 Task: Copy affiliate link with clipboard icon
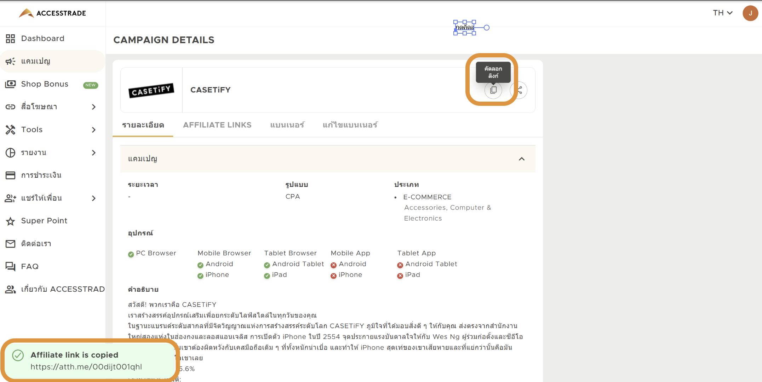493,90
